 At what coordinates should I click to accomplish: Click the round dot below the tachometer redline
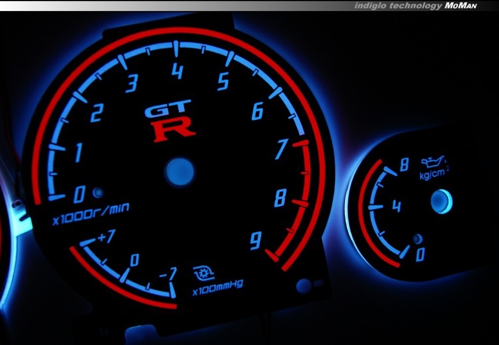tap(303, 286)
